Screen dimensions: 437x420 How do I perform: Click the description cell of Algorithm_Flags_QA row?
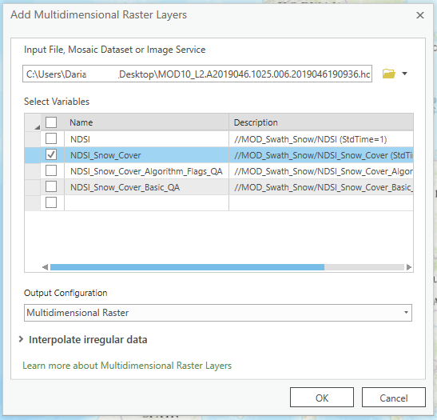321,171
